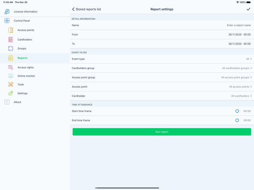Viewport: 254px width, 190px height.
Task: Click the End time frame label
Action: (x=81, y=121)
